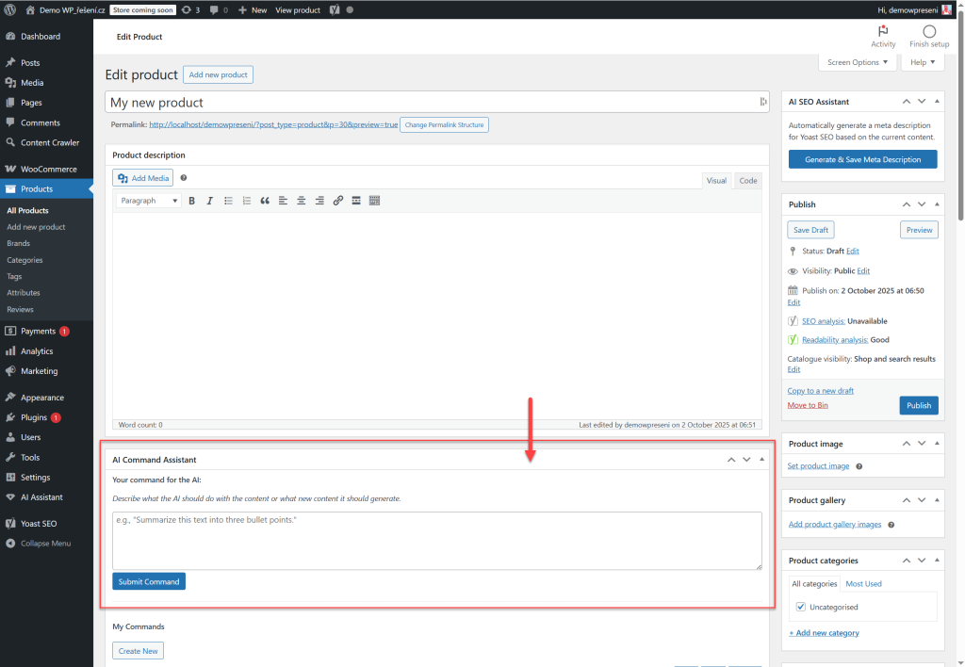Check the Uncategorised category checkbox
The width and height of the screenshot is (965, 667).
(x=800, y=607)
